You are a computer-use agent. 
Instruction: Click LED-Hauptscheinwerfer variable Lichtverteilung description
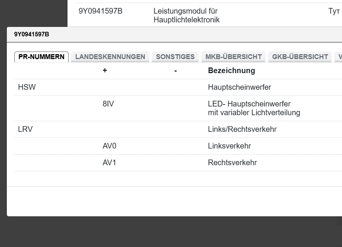[x=254, y=108]
